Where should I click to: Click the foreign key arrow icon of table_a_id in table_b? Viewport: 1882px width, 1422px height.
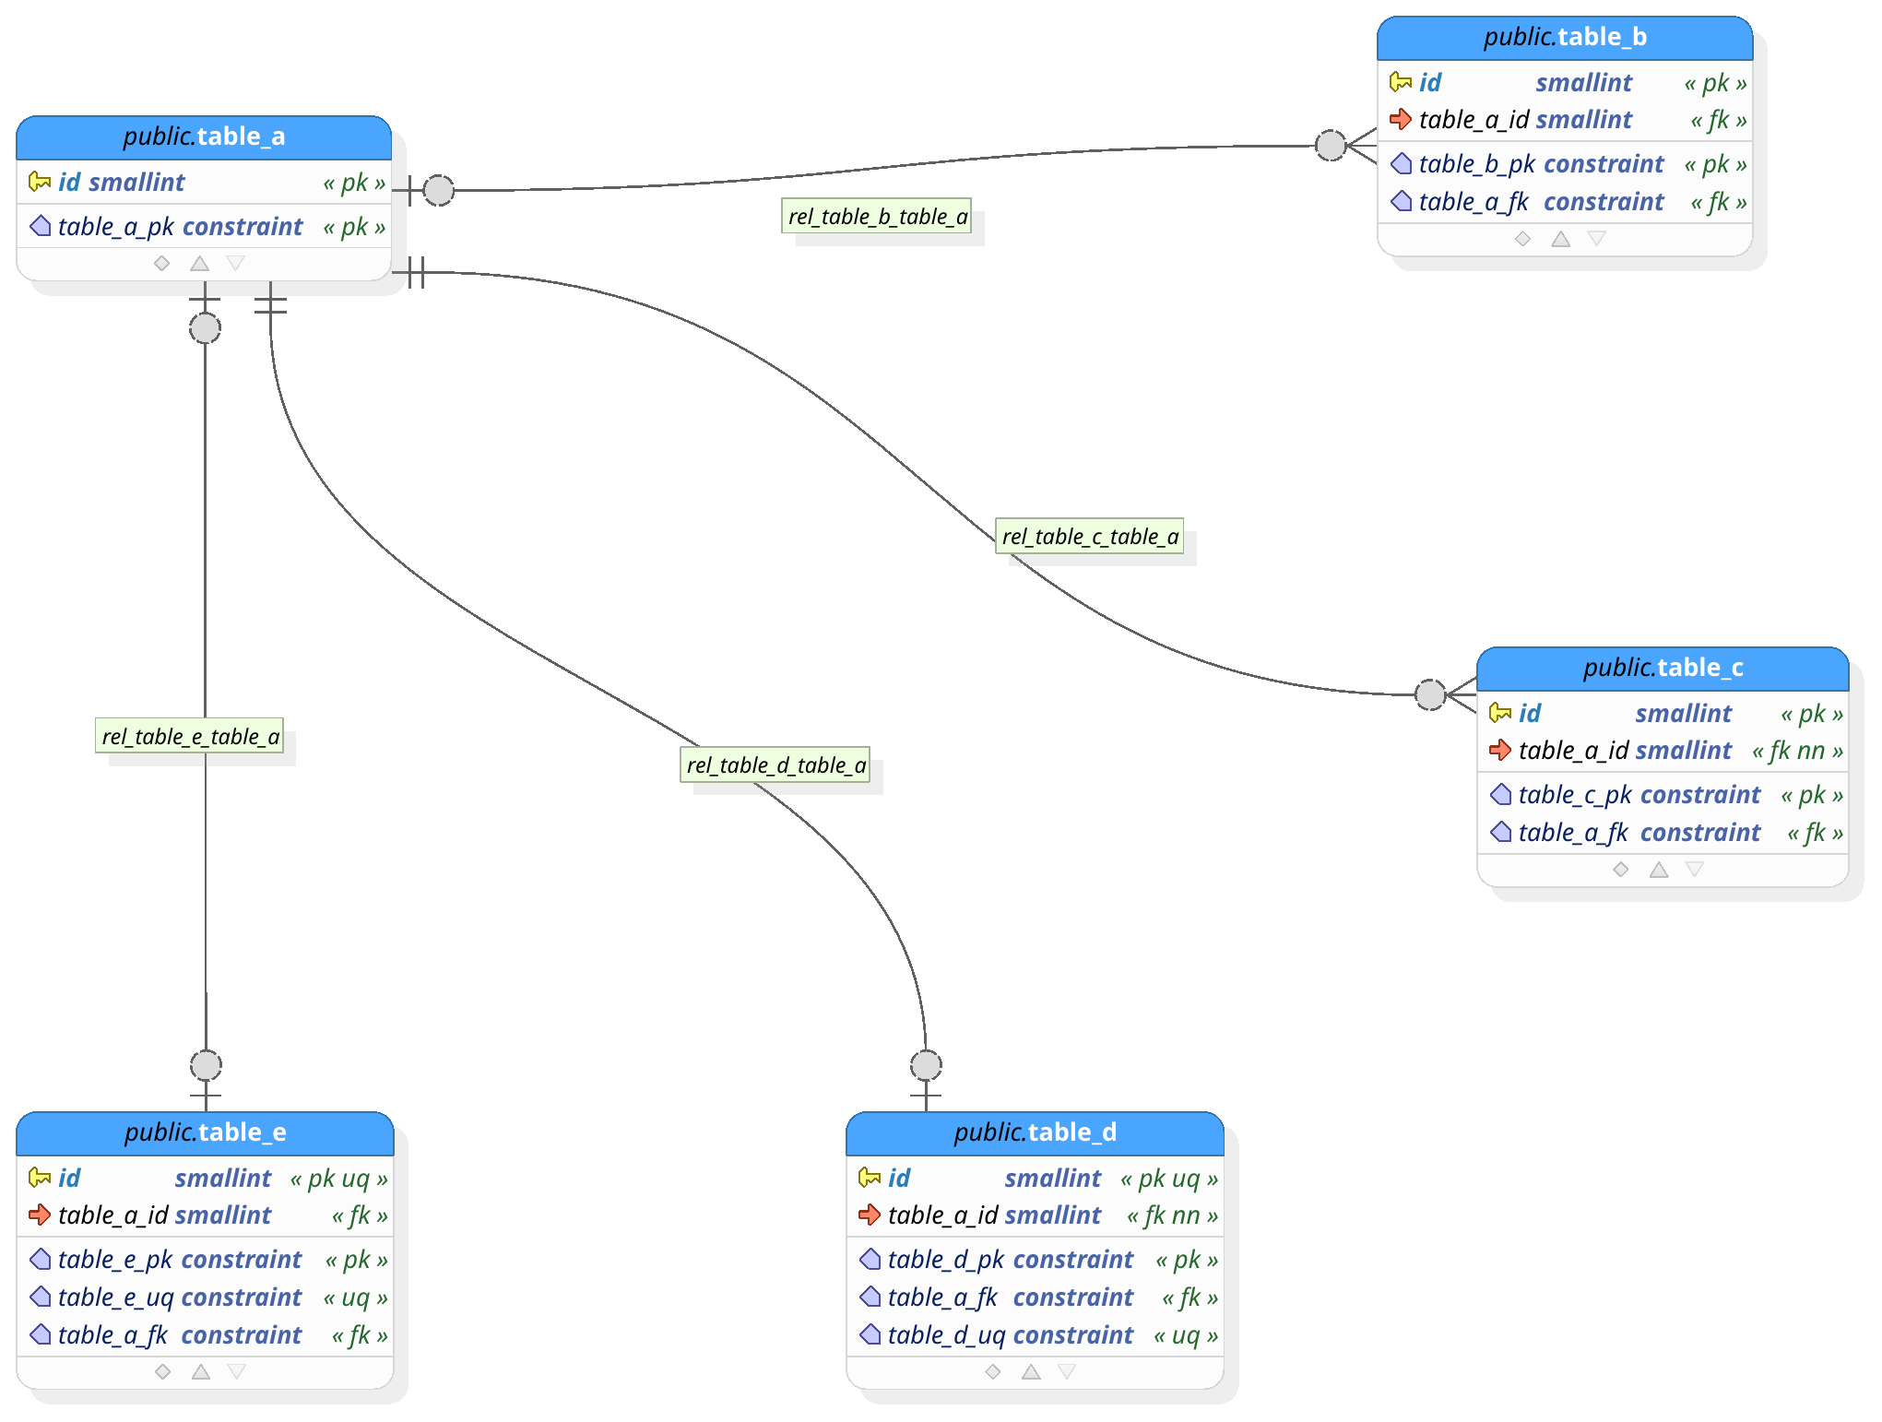pyautogui.click(x=1402, y=119)
